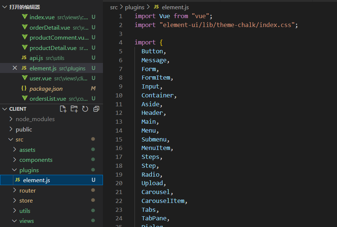Collapse the plugins folder
337x227 pixels.
pyautogui.click(x=14, y=170)
